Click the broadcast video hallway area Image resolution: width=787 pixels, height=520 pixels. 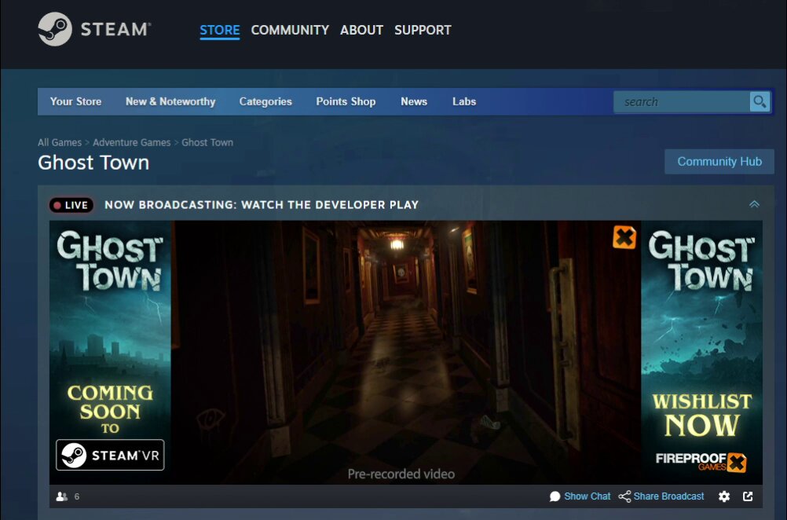(405, 351)
